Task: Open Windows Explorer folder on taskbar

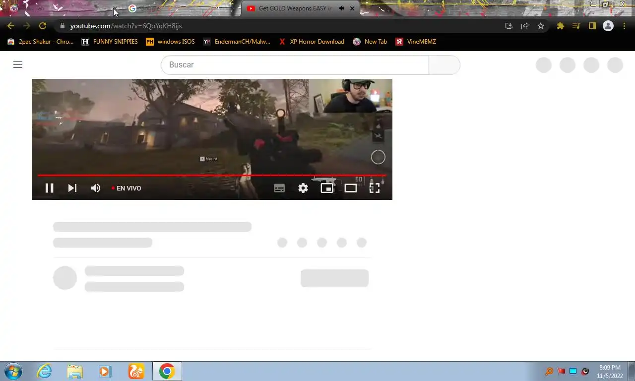Action: (75, 371)
